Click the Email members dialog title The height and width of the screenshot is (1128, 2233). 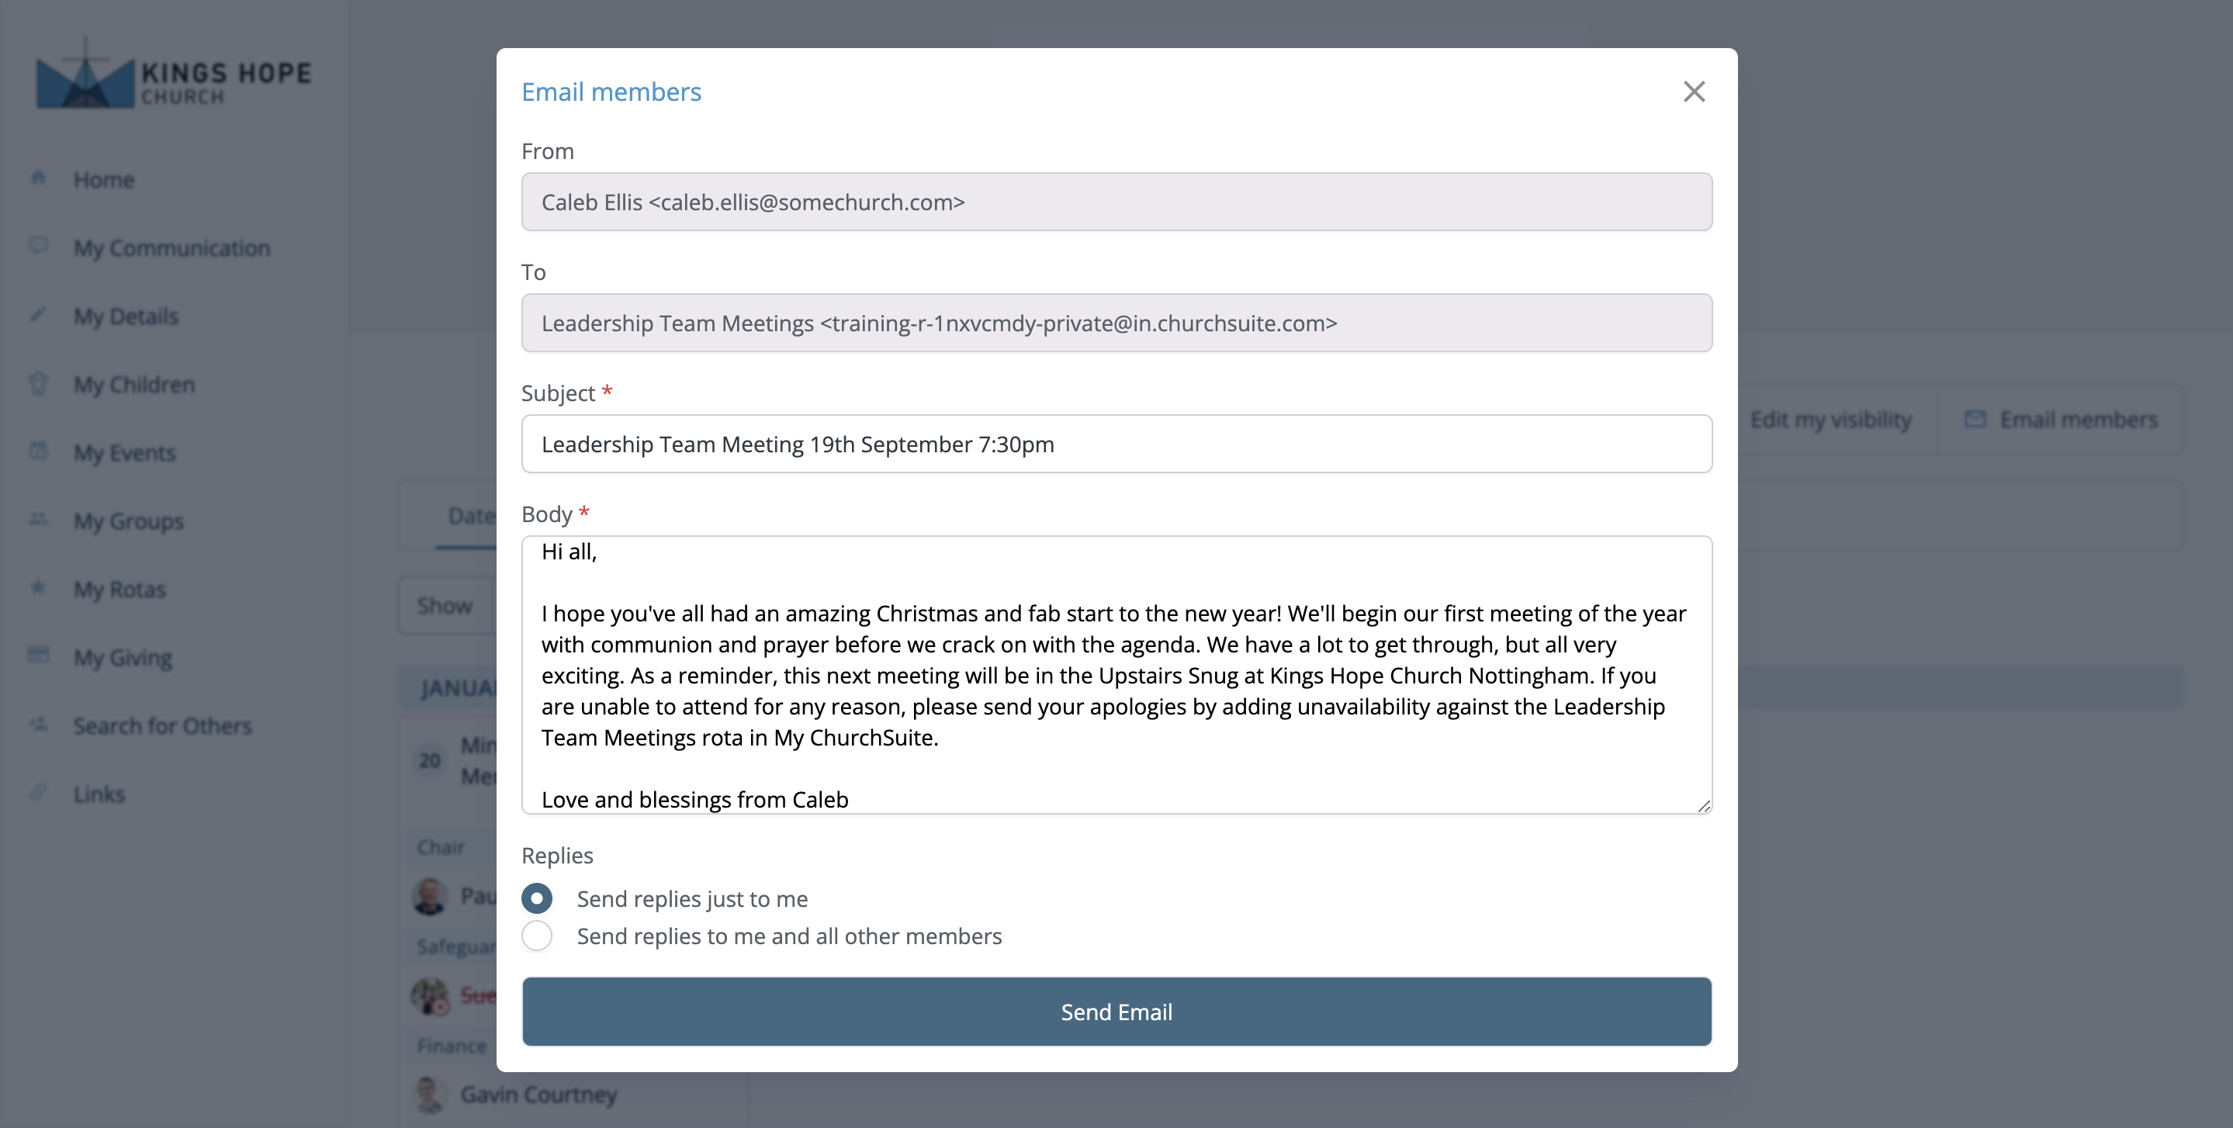(611, 92)
